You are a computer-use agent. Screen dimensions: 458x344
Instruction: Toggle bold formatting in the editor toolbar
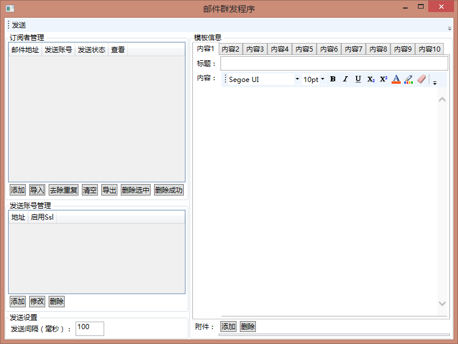pyautogui.click(x=333, y=79)
